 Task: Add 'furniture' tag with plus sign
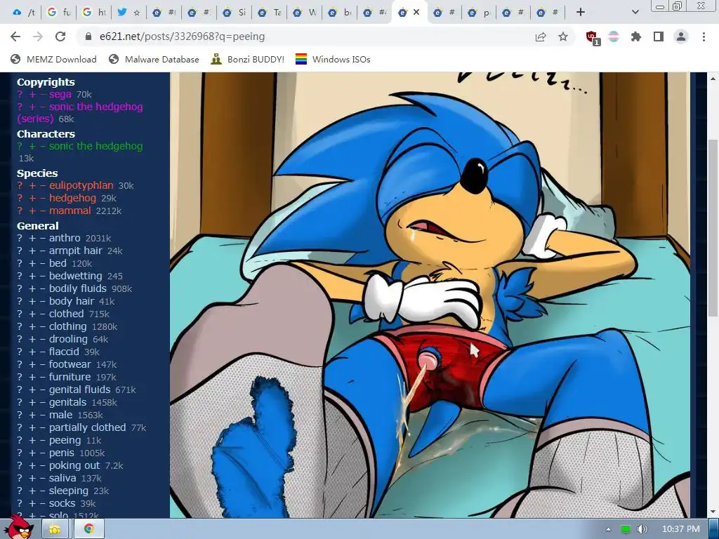coord(32,377)
